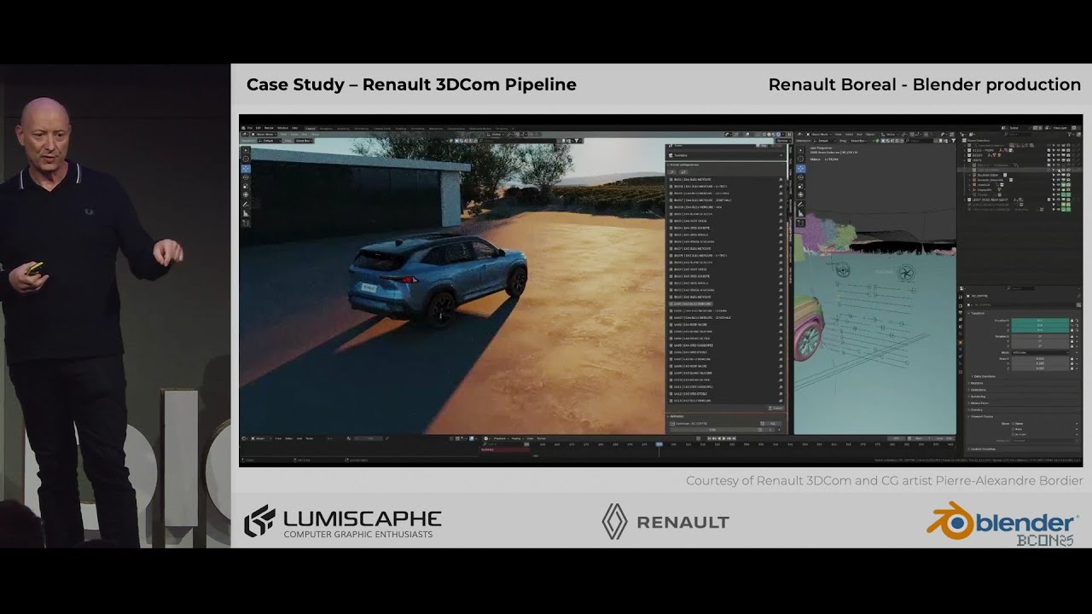Viewport: 1092px width, 614px height.
Task: Click the outliner search field
Action: (x=1018, y=135)
